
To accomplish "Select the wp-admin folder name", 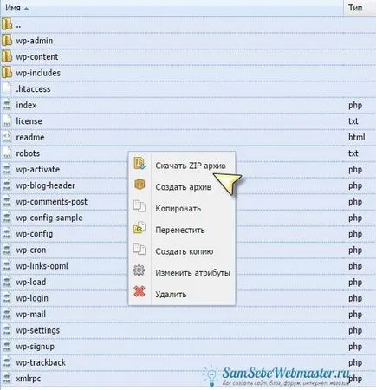I will [x=35, y=41].
